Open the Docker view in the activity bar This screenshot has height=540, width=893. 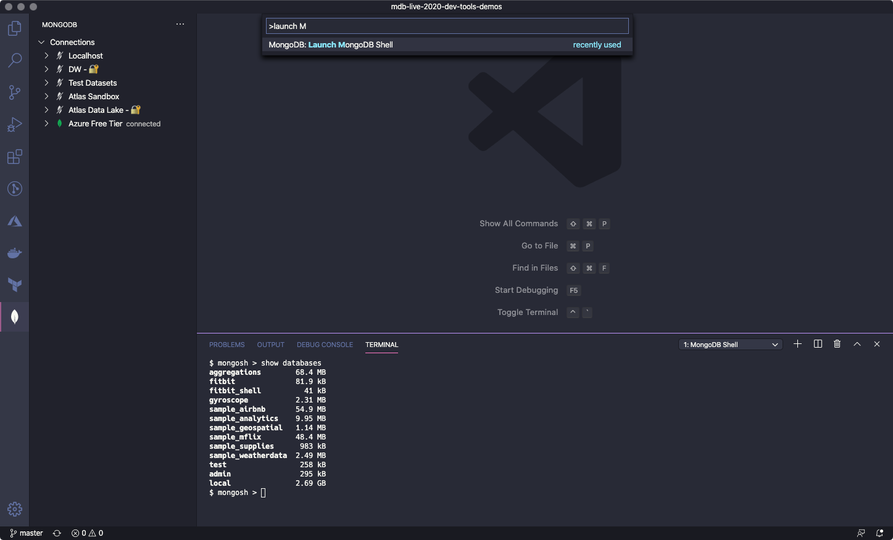(x=14, y=253)
